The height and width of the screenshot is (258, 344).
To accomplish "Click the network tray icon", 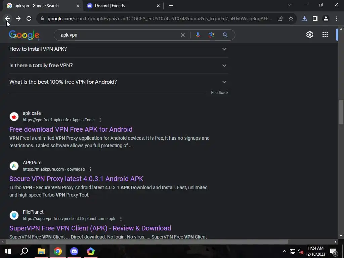I will pyautogui.click(x=293, y=251).
